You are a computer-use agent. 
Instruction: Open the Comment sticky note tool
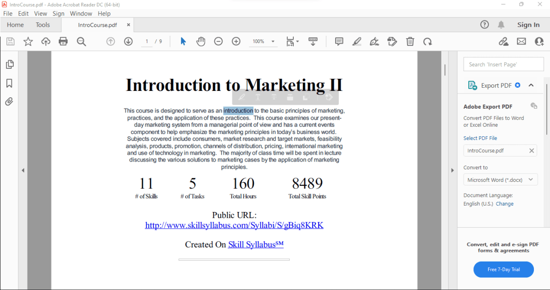339,41
